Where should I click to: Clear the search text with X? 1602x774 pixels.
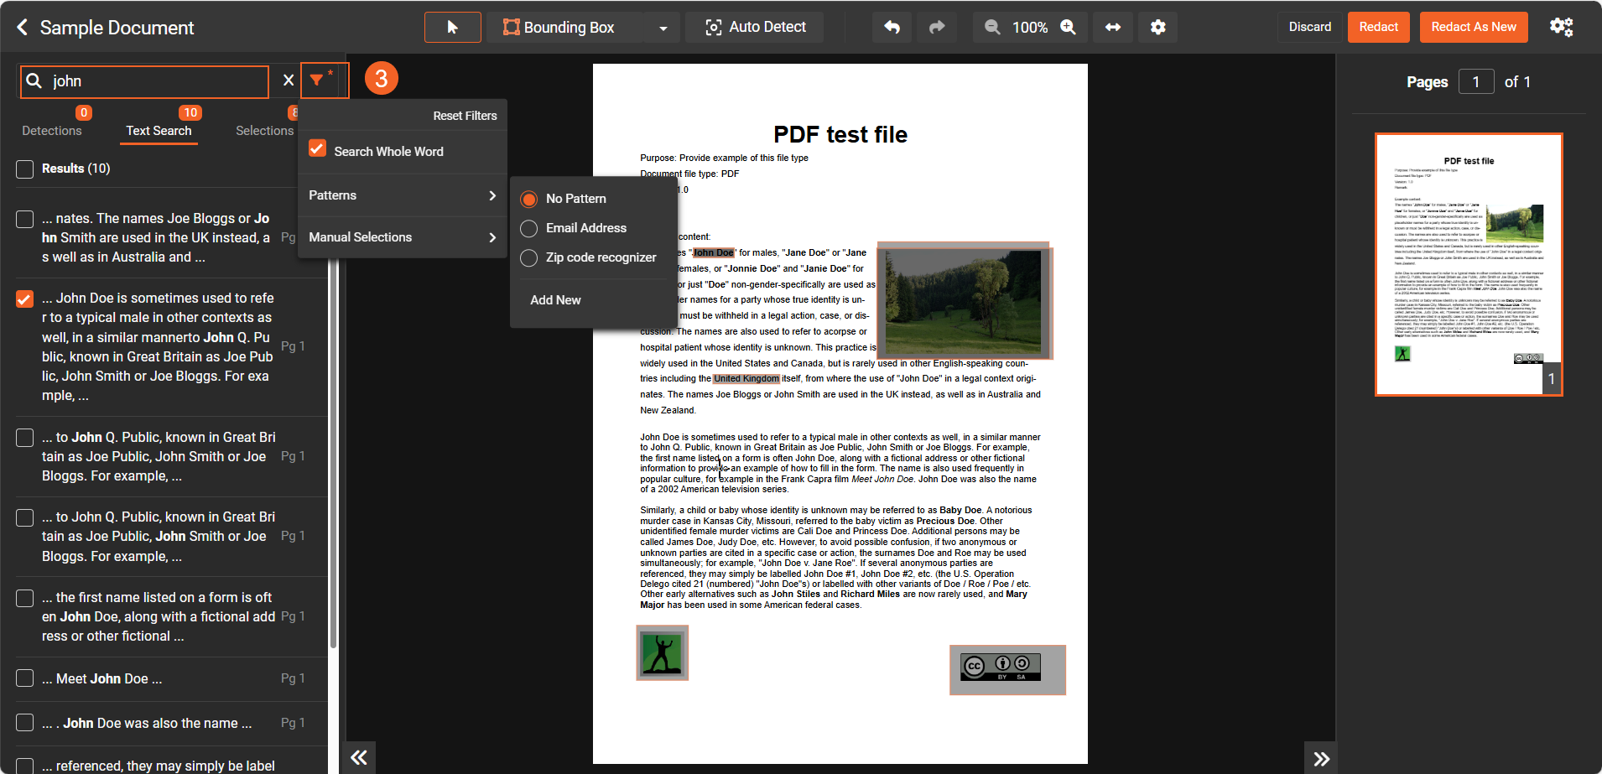tap(289, 81)
